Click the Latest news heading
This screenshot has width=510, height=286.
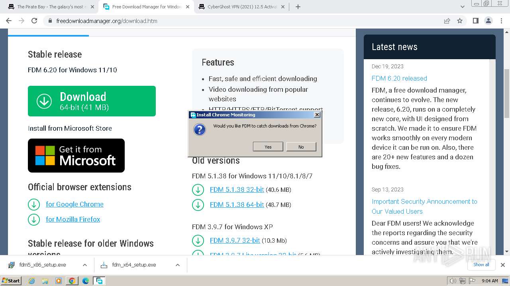click(394, 47)
